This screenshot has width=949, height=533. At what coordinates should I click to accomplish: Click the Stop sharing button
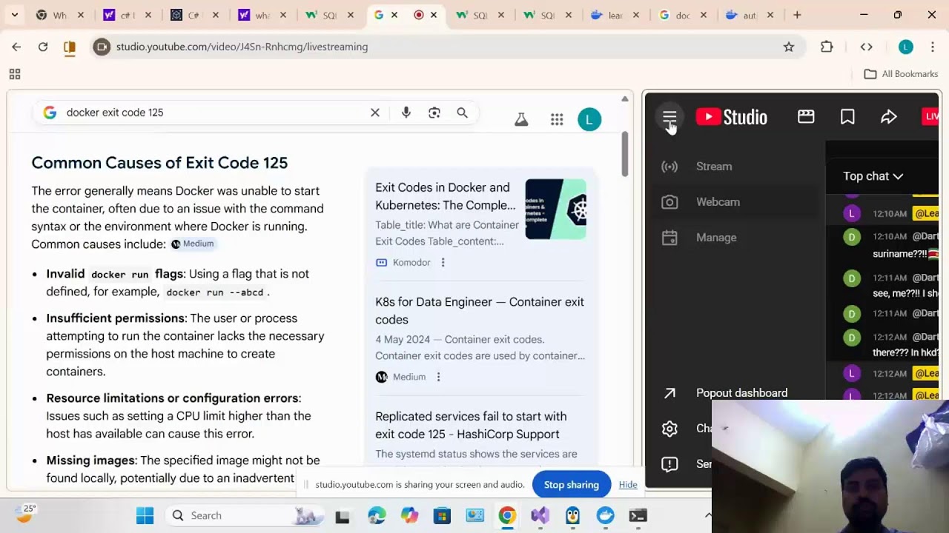(571, 485)
